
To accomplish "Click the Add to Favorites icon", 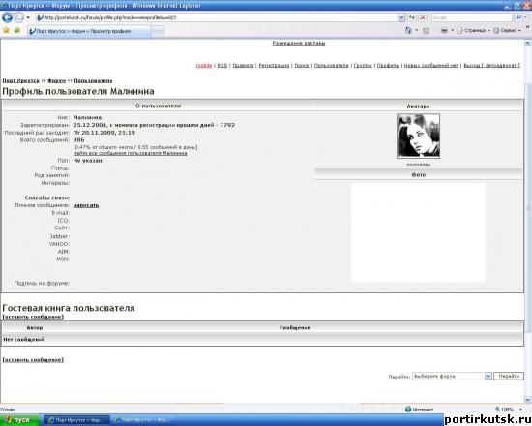I will (x=17, y=31).
